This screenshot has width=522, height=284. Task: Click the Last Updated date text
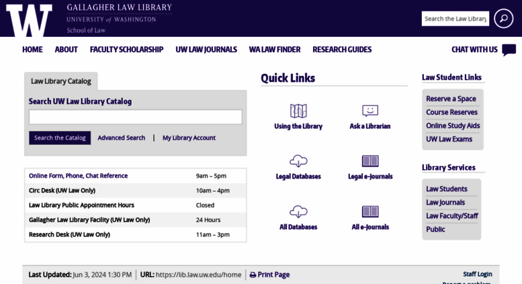[102, 275]
